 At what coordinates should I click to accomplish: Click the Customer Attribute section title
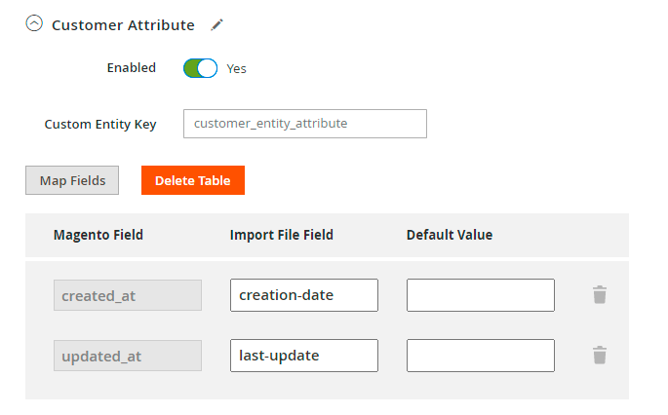[123, 24]
